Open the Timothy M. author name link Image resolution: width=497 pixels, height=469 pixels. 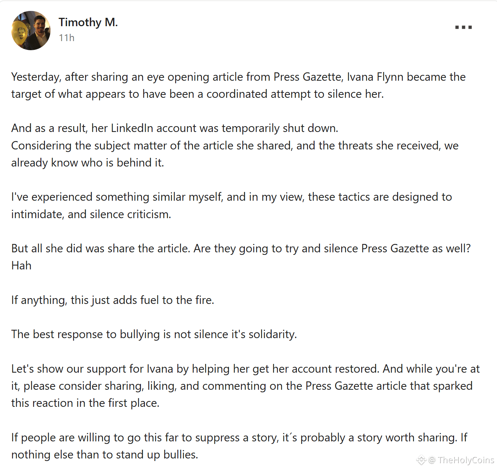88,23
